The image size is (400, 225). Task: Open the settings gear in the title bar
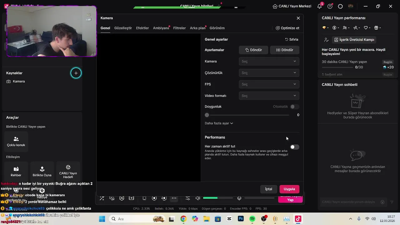tap(340, 6)
